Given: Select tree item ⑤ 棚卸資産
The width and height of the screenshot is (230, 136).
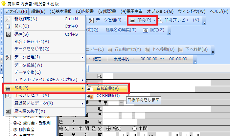Looking at the screenshot, I should tap(24, 130).
